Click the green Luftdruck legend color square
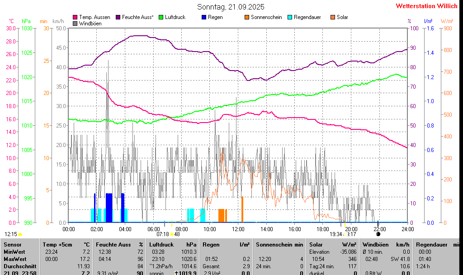 tap(161, 17)
